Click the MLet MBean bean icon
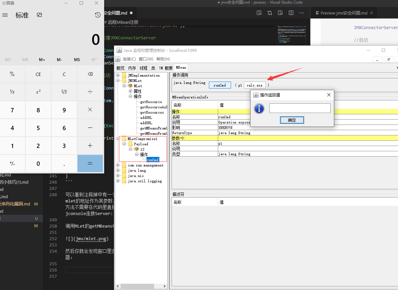 tap(130, 86)
